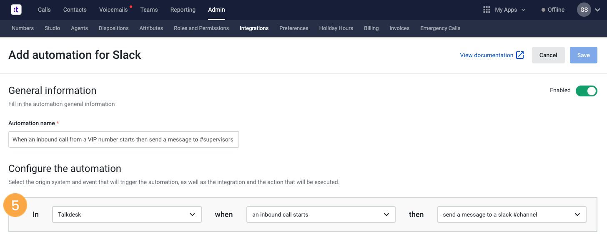The width and height of the screenshot is (607, 237).
Task: Open the Dispositions admin section
Action: pyautogui.click(x=114, y=28)
